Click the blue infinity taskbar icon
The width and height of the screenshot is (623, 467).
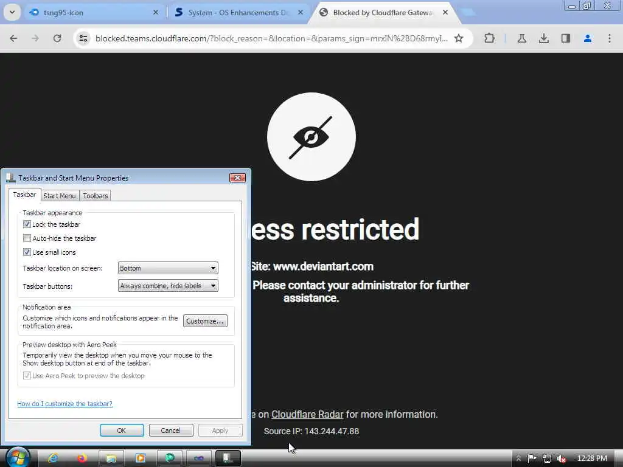[x=199, y=458]
